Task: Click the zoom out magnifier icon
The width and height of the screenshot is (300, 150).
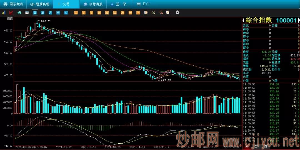Action: click(x=161, y=13)
